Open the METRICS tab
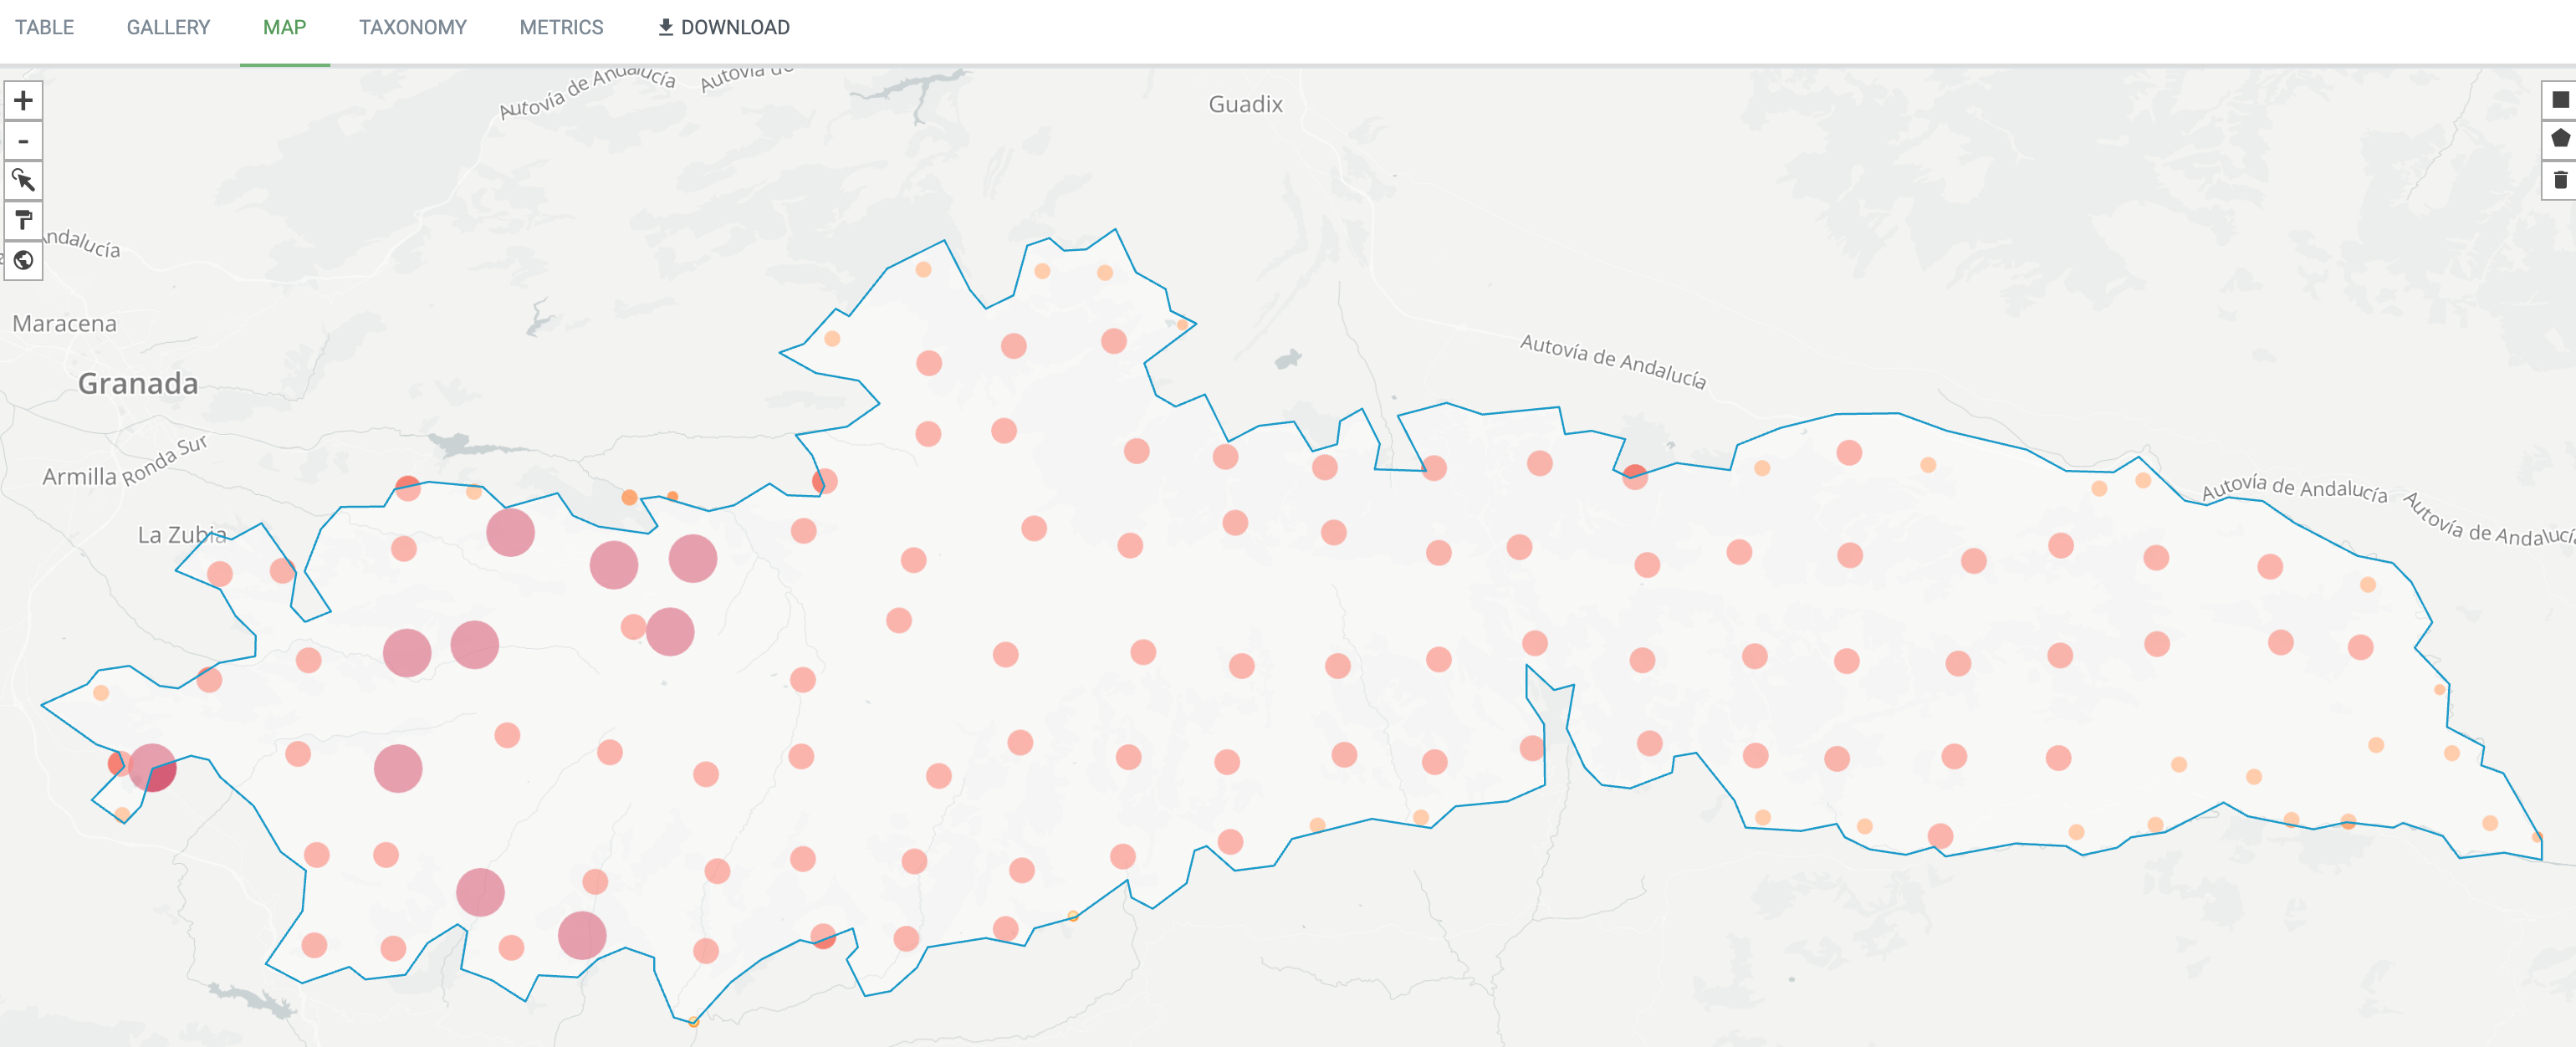 pos(561,28)
